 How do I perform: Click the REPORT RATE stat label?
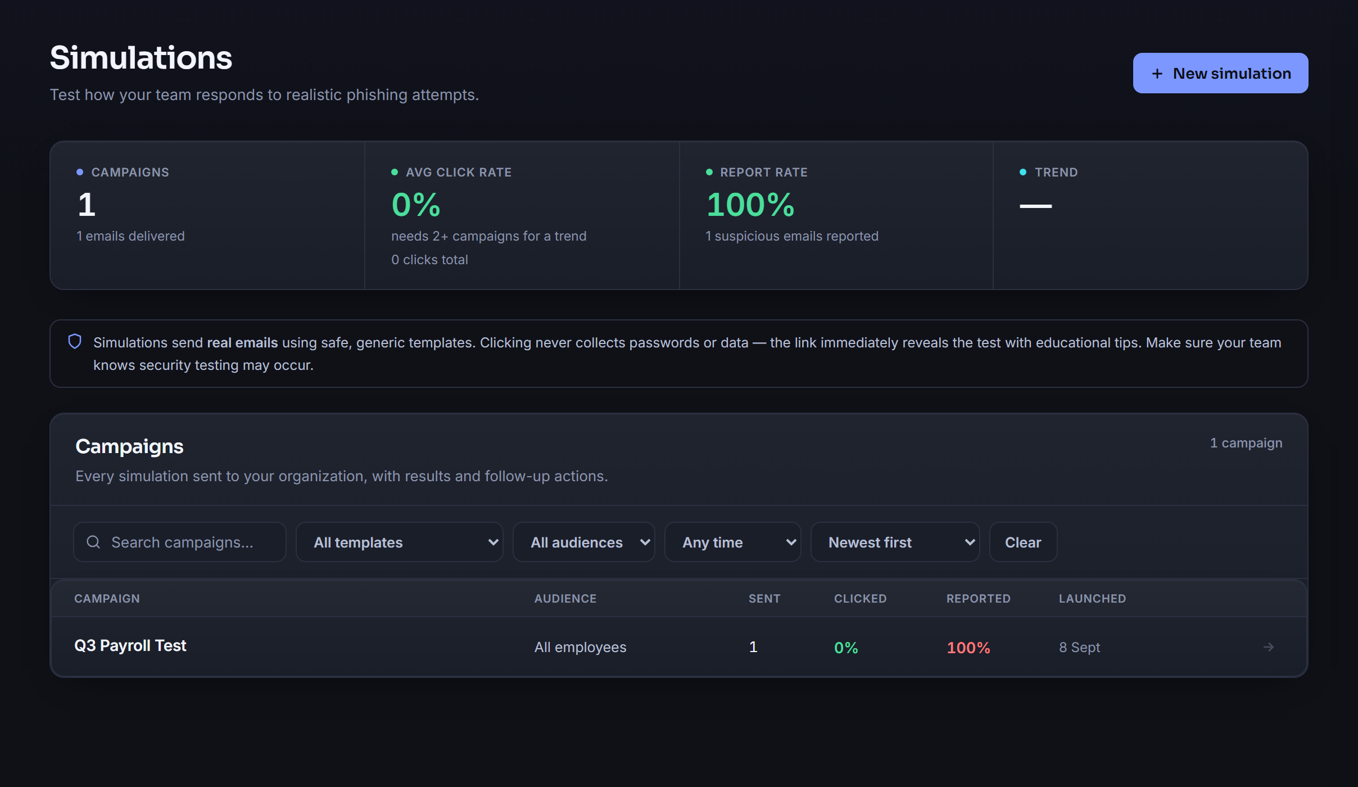[x=764, y=172]
